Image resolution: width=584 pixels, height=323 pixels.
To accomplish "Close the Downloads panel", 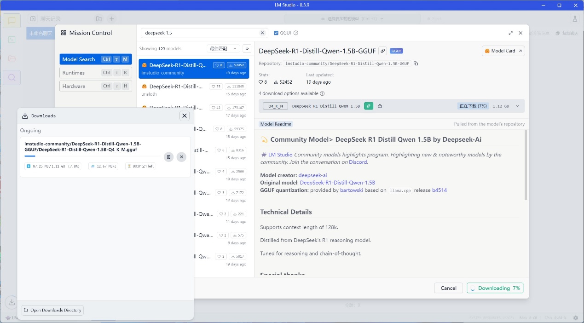I will (x=185, y=116).
